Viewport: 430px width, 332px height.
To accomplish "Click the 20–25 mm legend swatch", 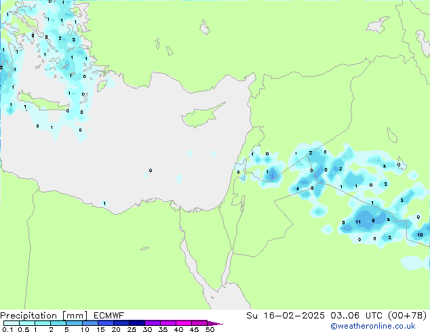I will coord(121,323).
